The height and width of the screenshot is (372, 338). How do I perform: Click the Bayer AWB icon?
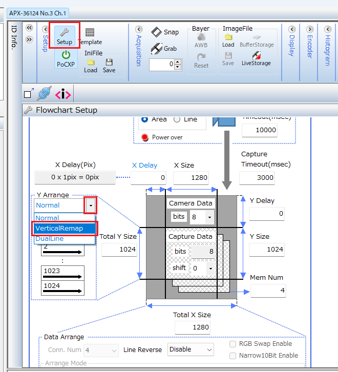point(201,37)
